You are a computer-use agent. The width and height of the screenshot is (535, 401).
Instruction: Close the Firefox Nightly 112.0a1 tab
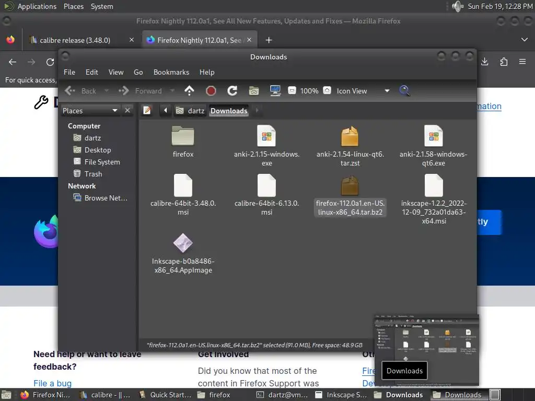[x=249, y=40]
